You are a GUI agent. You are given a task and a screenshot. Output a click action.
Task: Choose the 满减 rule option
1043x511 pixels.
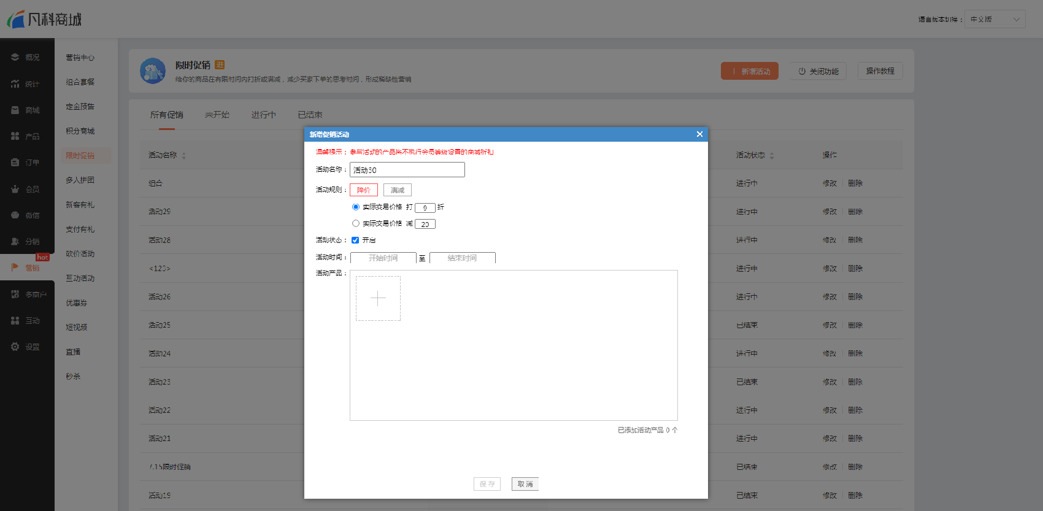pos(398,190)
